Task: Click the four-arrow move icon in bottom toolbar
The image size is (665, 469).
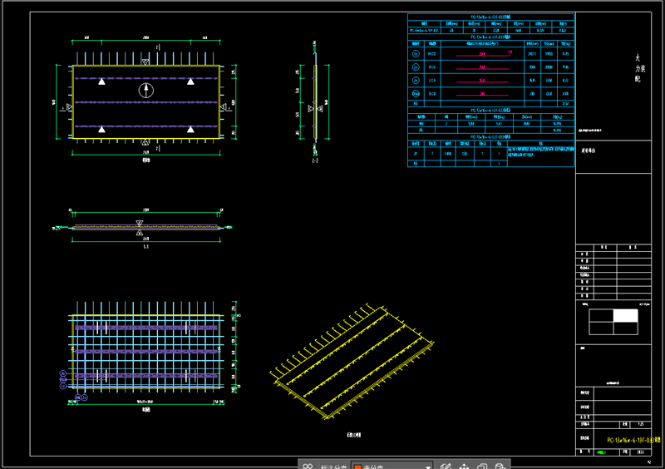Action: (x=464, y=467)
